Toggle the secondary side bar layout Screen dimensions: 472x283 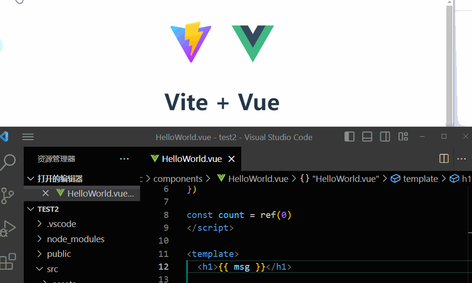click(x=385, y=137)
